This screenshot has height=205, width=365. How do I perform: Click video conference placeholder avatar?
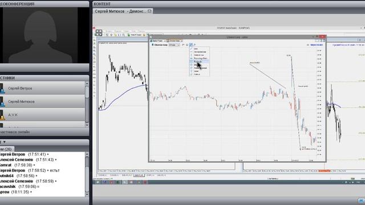point(40,35)
